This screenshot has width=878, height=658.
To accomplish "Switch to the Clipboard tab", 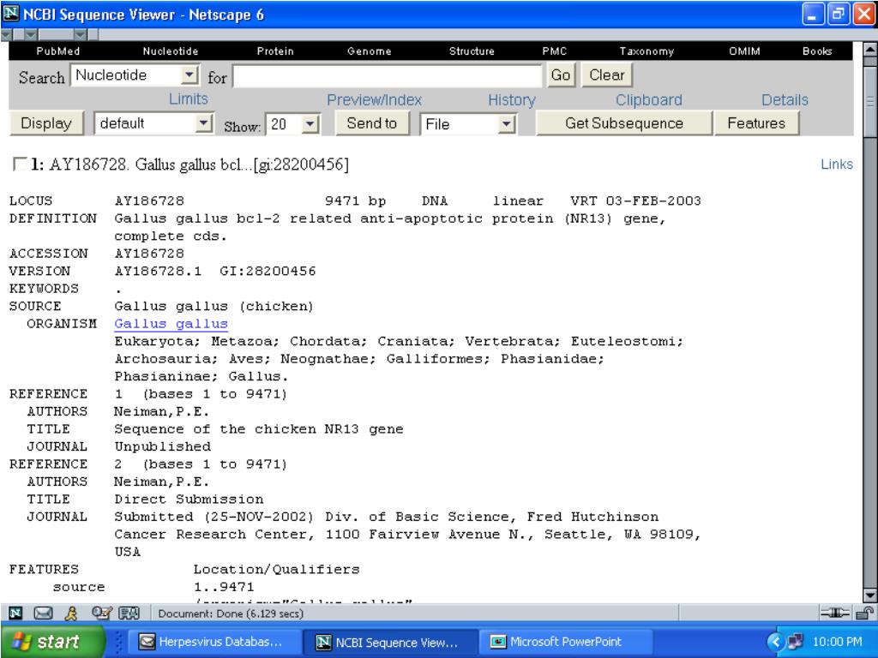I will click(x=649, y=99).
